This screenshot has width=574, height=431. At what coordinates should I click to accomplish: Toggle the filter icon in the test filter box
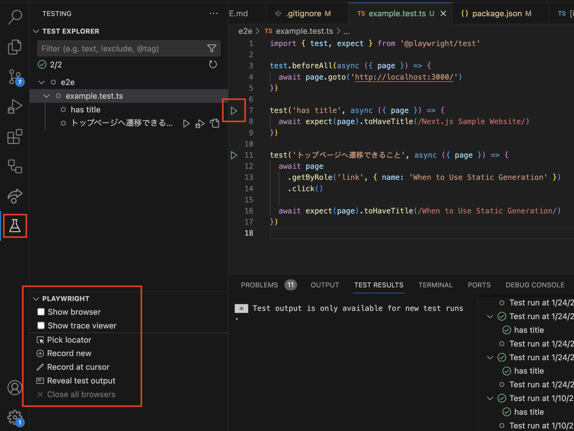(212, 48)
